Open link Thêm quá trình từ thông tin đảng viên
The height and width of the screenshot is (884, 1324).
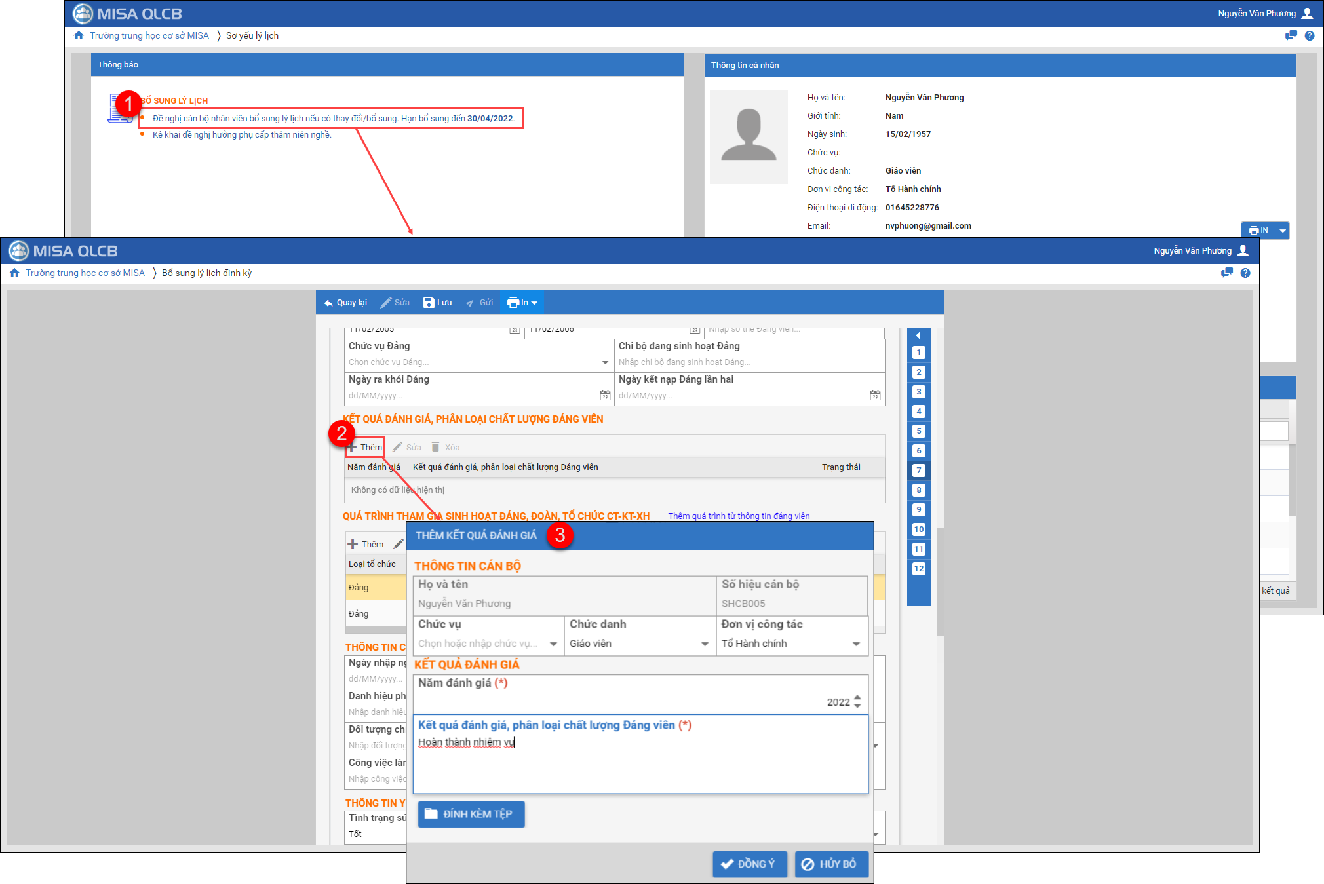(x=739, y=516)
